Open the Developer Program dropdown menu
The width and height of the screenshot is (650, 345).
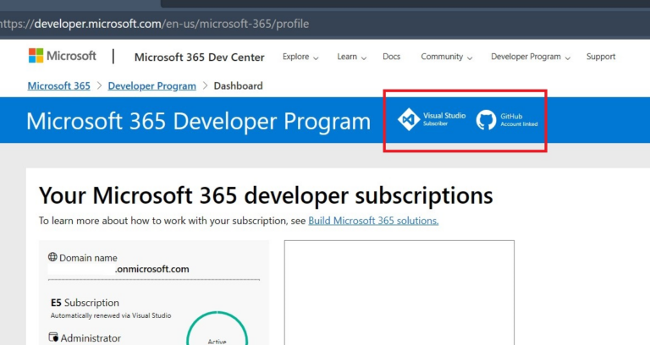tap(531, 57)
